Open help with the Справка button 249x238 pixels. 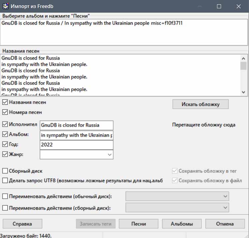pyautogui.click(x=22, y=224)
